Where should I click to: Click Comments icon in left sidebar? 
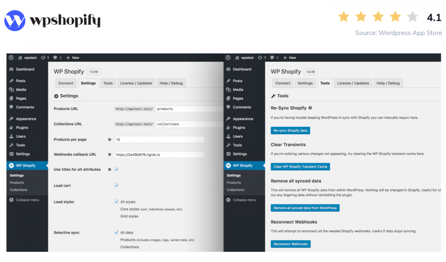click(x=12, y=107)
